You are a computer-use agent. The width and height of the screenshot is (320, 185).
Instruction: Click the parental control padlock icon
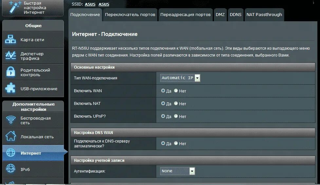[10, 72]
